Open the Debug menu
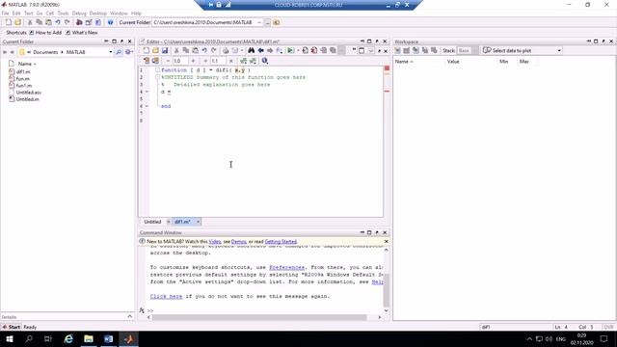 point(79,13)
